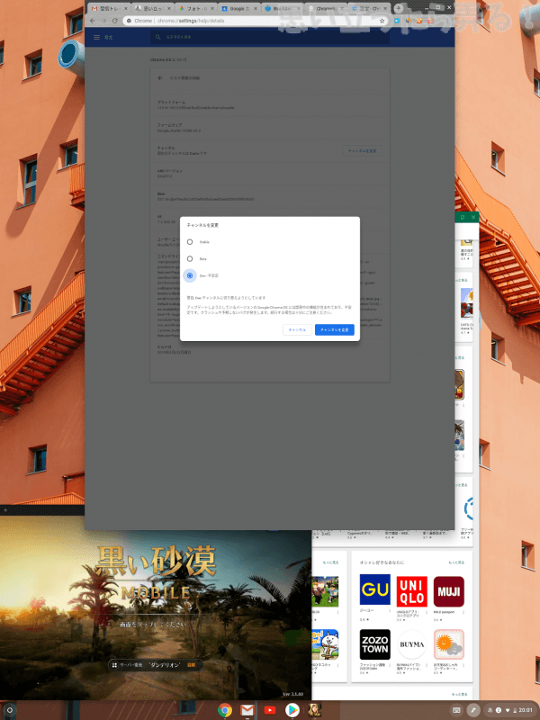This screenshot has height=720, width=540.
Task: Open the white cat game app in Play Store
Action: [x=325, y=644]
